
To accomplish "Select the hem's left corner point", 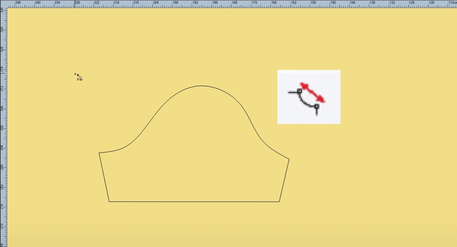I will [x=109, y=201].
